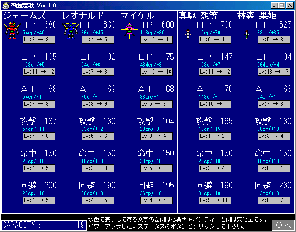The image size is (296, 232).
Task: Click レオナルド AT cost text 70cp/-1
Action: pos(91,97)
